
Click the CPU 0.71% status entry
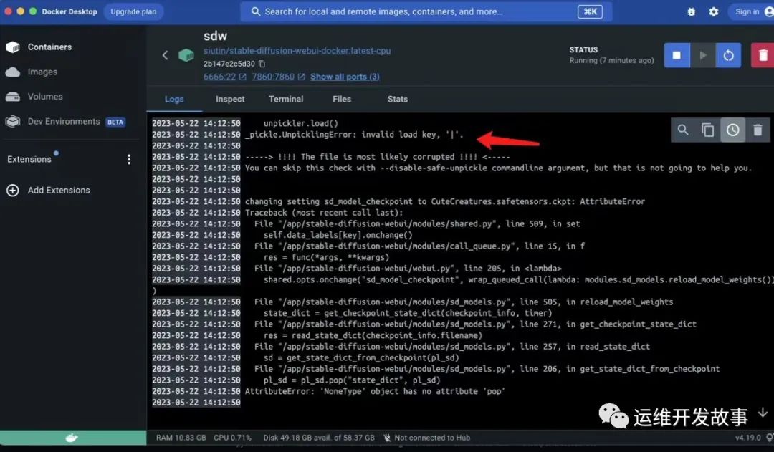[x=232, y=438]
